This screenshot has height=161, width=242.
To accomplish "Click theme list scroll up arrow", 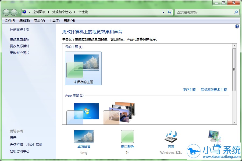I will tap(234, 46).
